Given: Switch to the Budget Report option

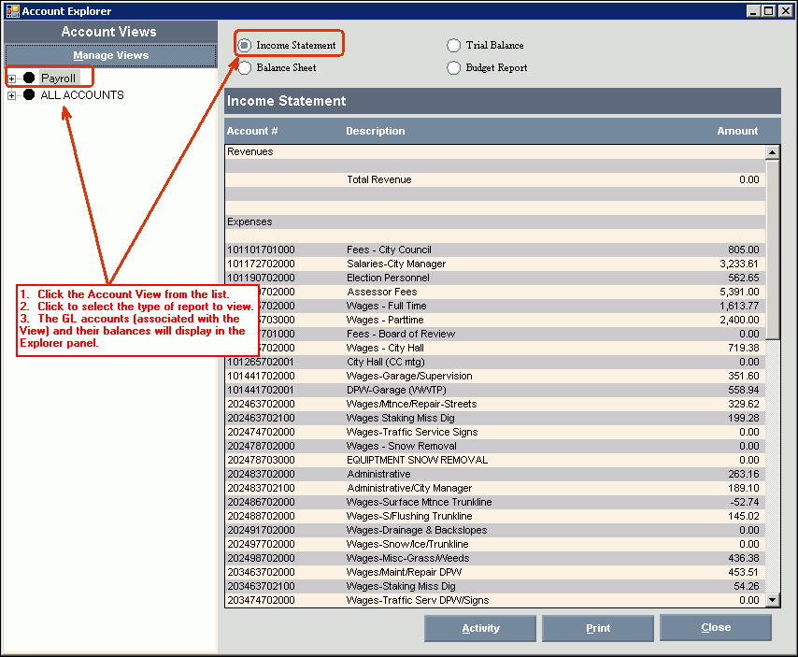Looking at the screenshot, I should (x=454, y=67).
